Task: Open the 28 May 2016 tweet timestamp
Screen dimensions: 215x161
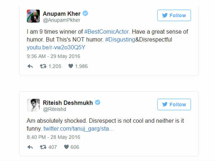Action: coord(53,137)
